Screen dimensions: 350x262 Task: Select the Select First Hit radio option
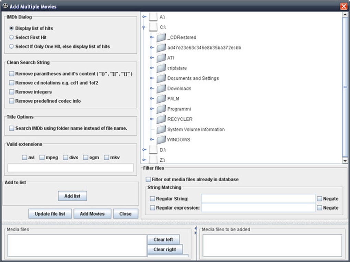(11, 37)
